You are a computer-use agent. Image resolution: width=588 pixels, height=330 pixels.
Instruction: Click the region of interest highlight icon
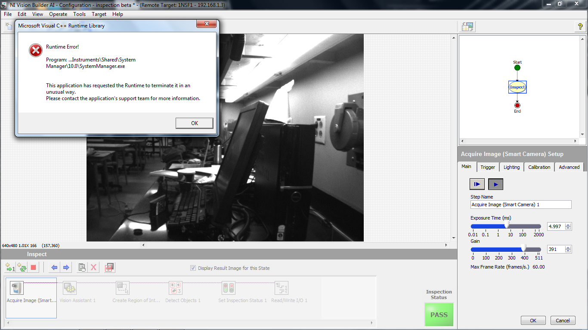click(x=109, y=268)
